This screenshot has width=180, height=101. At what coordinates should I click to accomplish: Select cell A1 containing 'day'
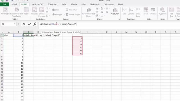coord(9,35)
